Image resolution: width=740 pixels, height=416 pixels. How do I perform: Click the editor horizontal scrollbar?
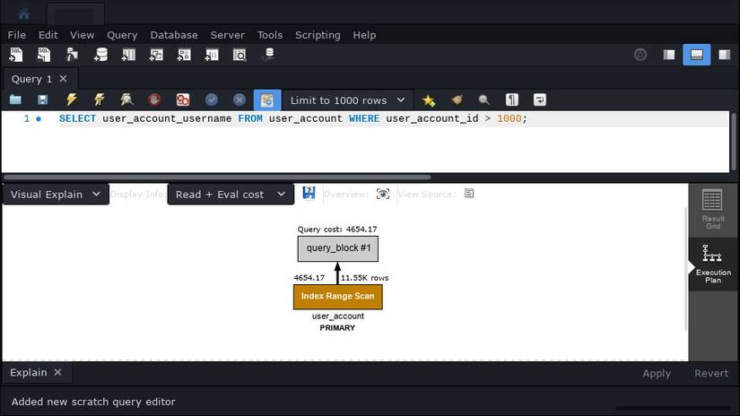(x=217, y=178)
